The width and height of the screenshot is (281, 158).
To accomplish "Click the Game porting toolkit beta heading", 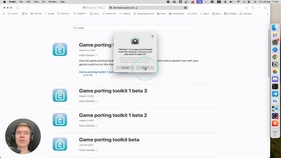I will pyautogui.click(x=109, y=140).
